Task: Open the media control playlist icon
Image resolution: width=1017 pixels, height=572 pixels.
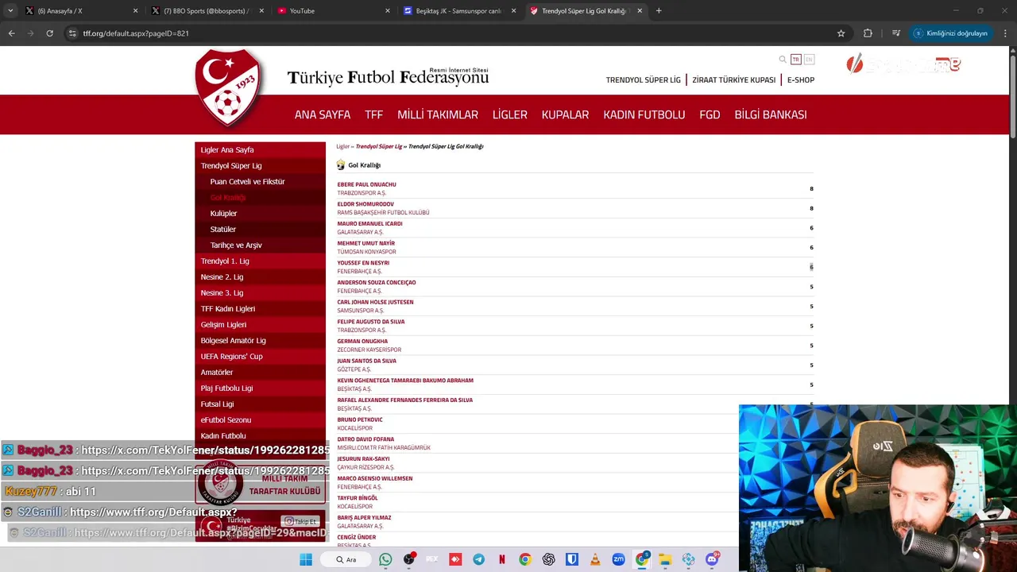Action: [x=896, y=33]
